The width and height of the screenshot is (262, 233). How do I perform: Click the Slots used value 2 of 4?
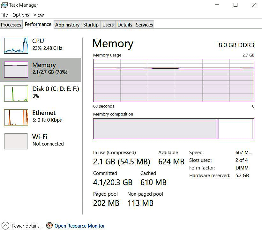point(242,160)
